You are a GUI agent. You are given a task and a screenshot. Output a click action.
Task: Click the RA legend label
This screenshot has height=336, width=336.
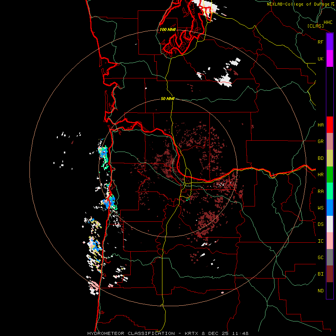[x=320, y=192]
